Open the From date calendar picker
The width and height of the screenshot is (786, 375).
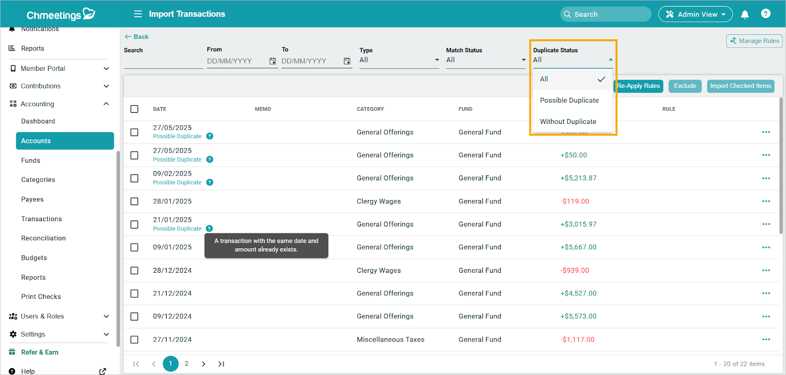273,61
